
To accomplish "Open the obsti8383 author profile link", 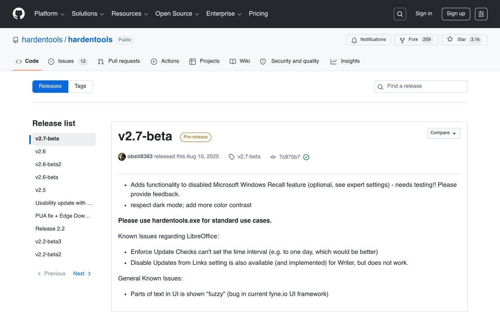I will [140, 157].
